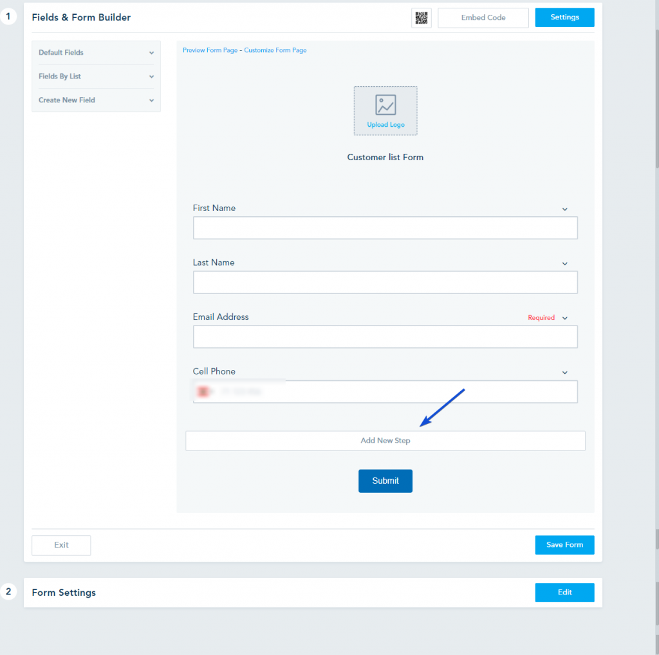Open the Customize Form Page link
Image resolution: width=659 pixels, height=655 pixels.
pos(275,50)
